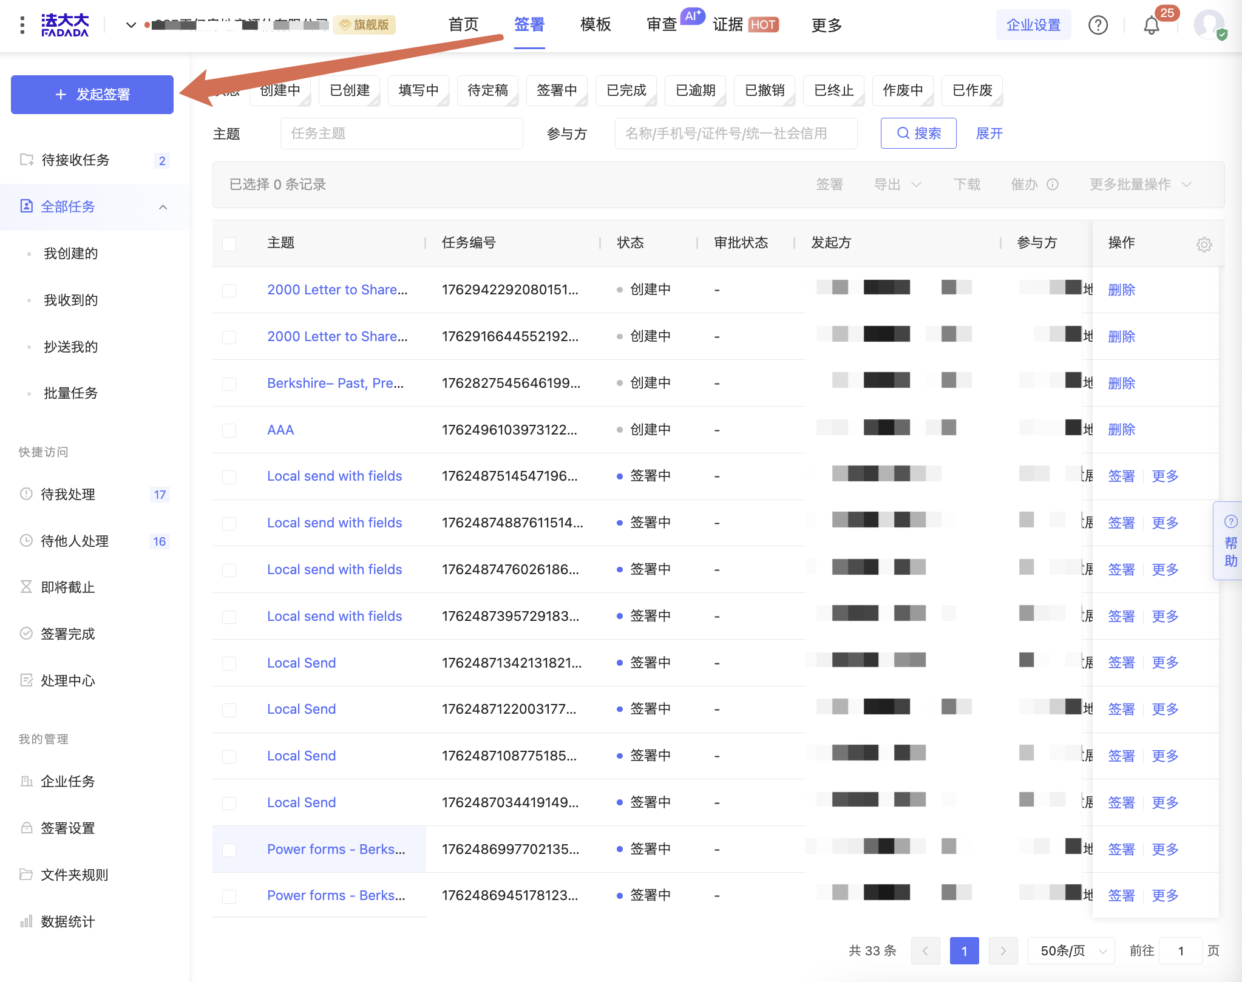This screenshot has height=982, width=1242.
Task: Open 即将截止 hourglass shortcut
Action: tap(67, 588)
